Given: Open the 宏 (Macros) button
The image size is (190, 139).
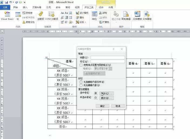Looking at the screenshot, I should pos(18,16).
